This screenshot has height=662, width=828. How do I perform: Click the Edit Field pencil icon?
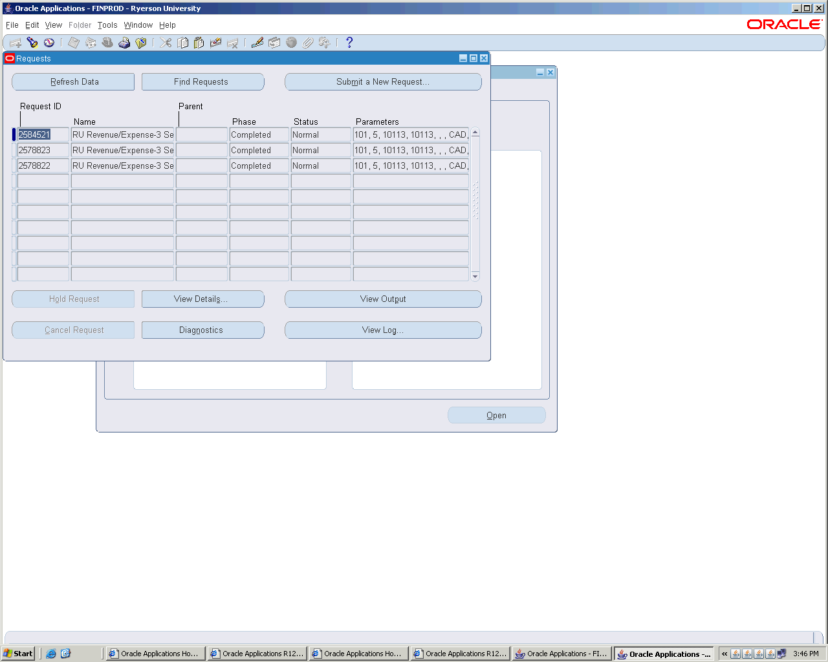(257, 43)
